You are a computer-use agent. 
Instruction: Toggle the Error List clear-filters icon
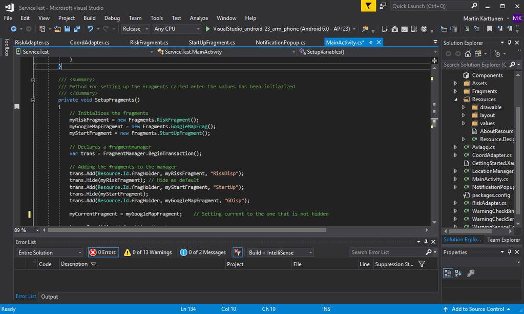(x=237, y=252)
